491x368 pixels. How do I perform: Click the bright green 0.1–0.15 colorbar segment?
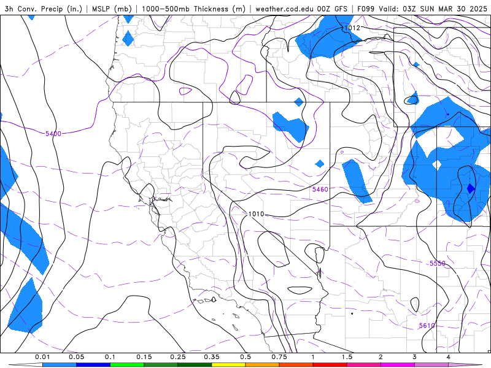click(127, 365)
